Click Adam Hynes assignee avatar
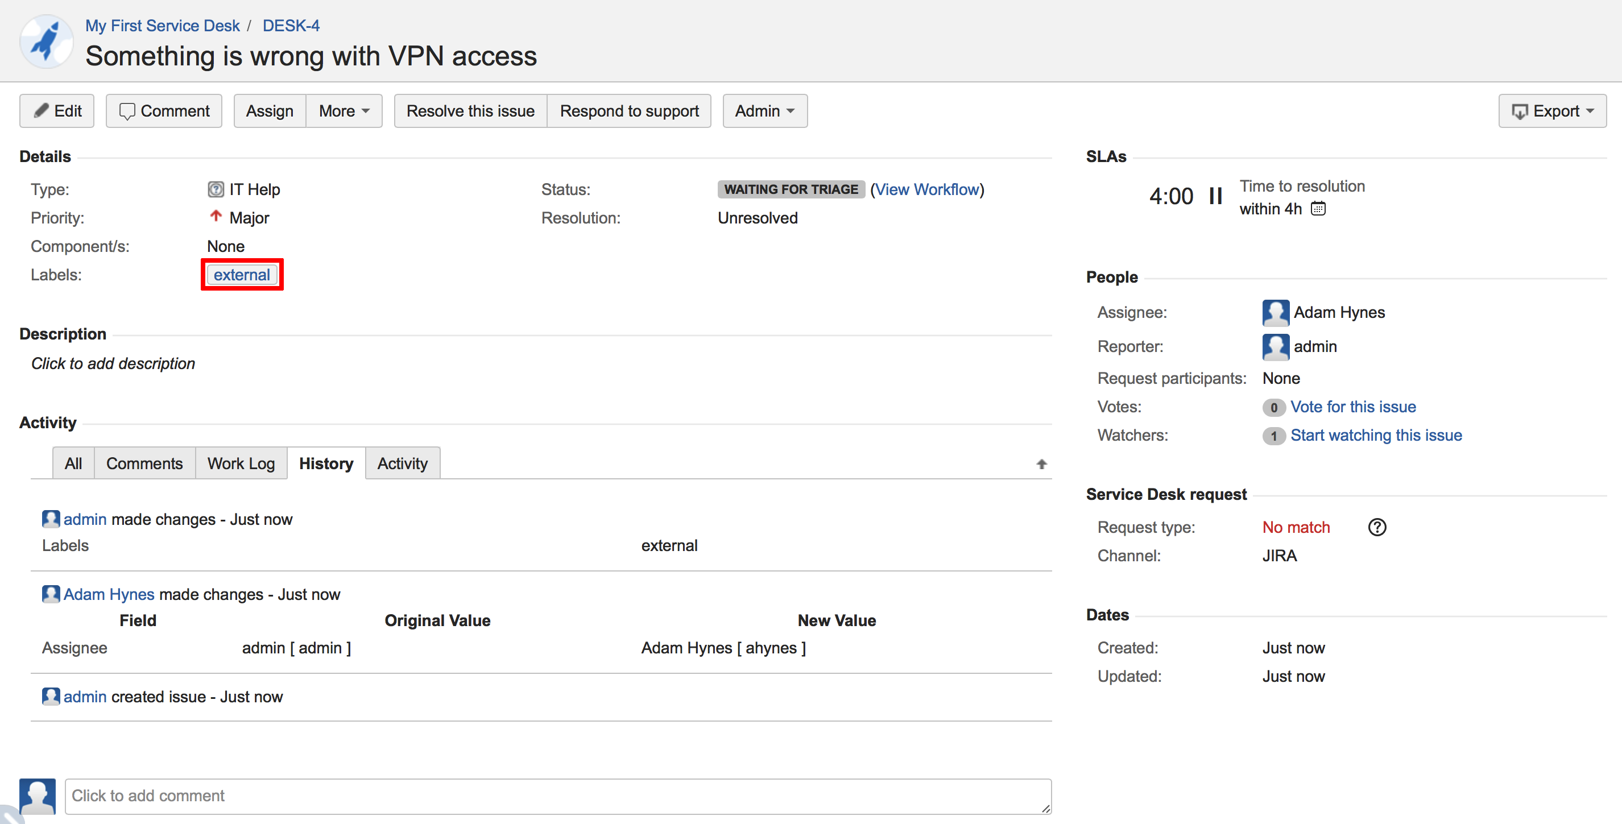Screen dimensions: 1622x824 point(1276,312)
